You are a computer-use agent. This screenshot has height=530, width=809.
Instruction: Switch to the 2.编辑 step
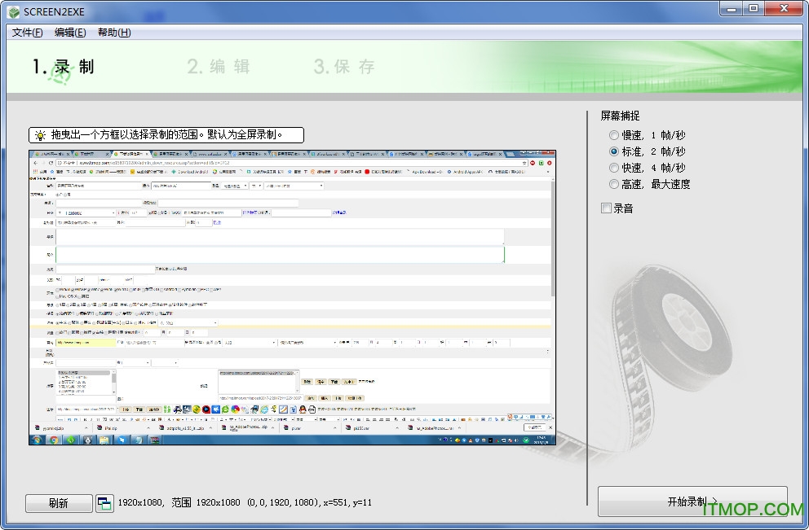(x=219, y=67)
